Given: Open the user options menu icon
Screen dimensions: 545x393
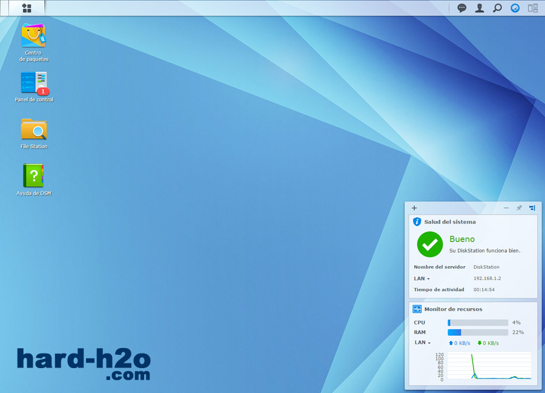Looking at the screenshot, I should pyautogui.click(x=480, y=8).
